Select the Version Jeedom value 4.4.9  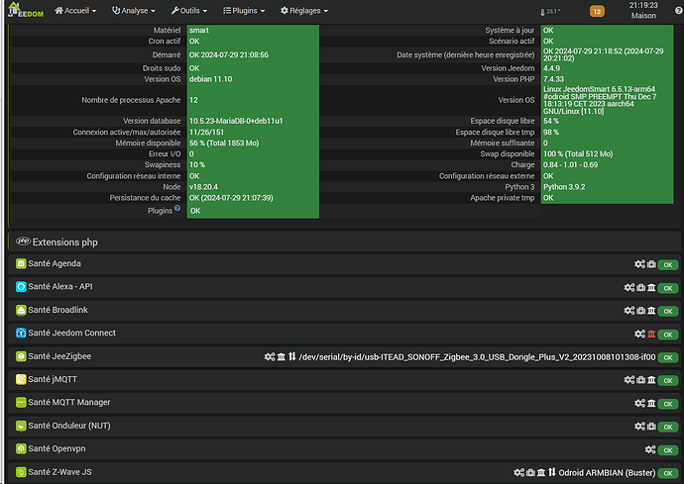(551, 68)
